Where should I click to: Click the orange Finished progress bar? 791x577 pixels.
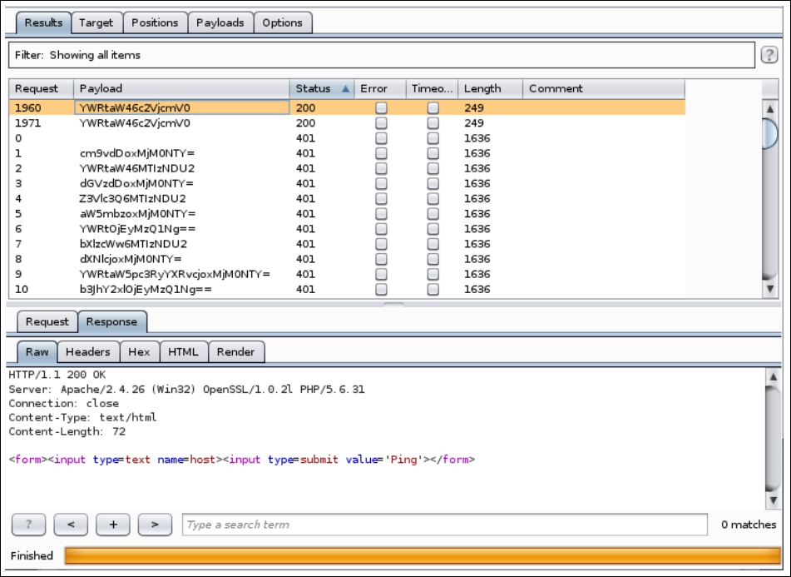(423, 556)
